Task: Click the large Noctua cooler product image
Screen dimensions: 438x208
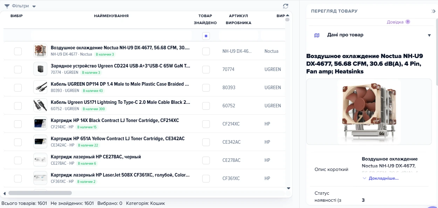Action: click(369, 112)
